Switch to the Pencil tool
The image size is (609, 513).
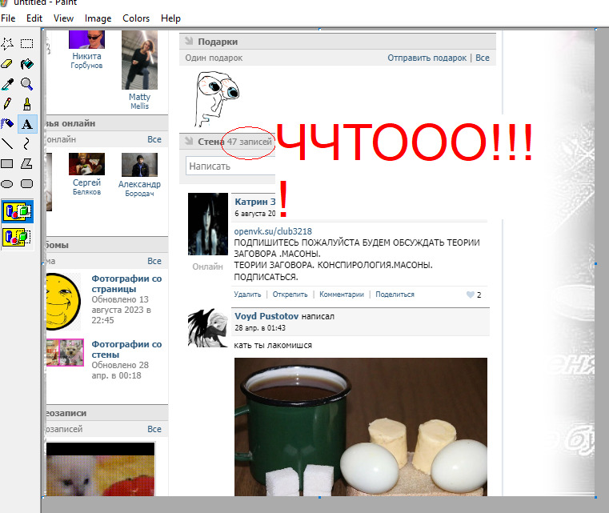click(x=7, y=104)
